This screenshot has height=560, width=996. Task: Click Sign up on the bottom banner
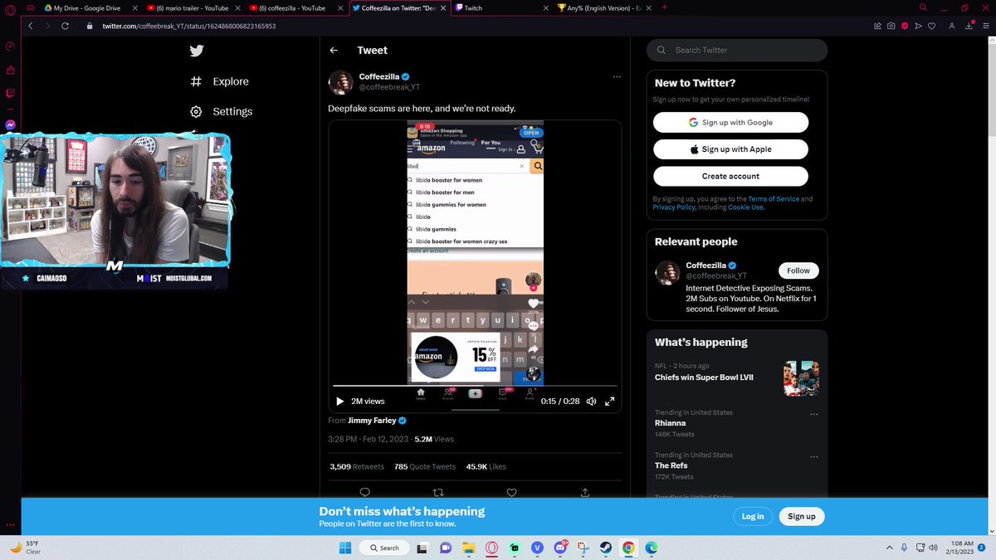pyautogui.click(x=802, y=516)
